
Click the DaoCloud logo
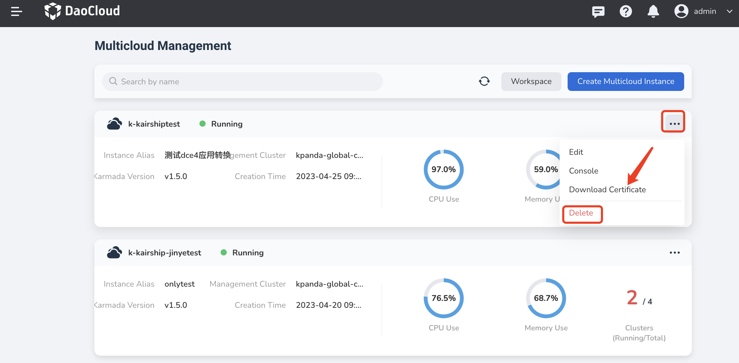[82, 11]
